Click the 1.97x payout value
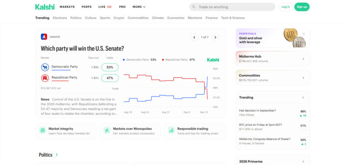The image size is (345, 165). coord(95,78)
